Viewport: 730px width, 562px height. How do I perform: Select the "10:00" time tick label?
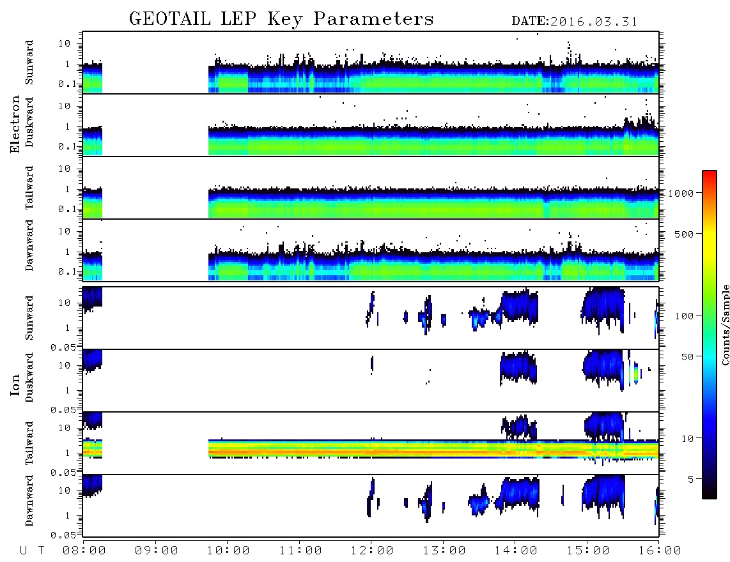[228, 551]
